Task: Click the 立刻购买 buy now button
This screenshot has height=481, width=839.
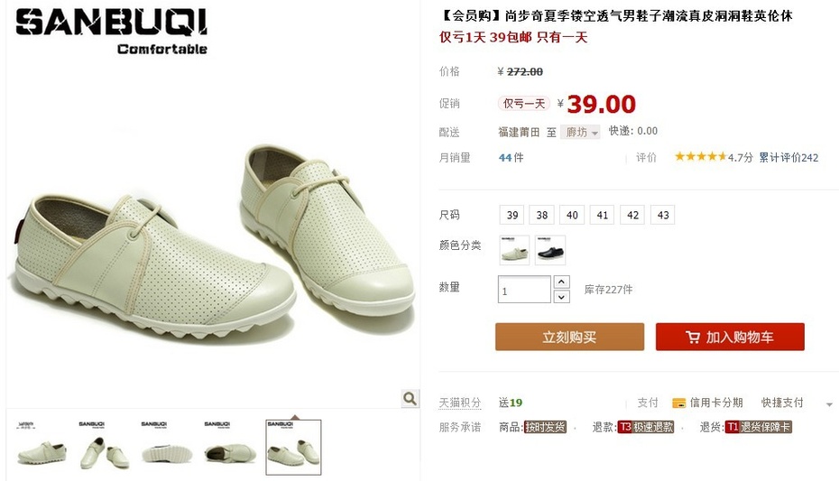Action: 569,338
